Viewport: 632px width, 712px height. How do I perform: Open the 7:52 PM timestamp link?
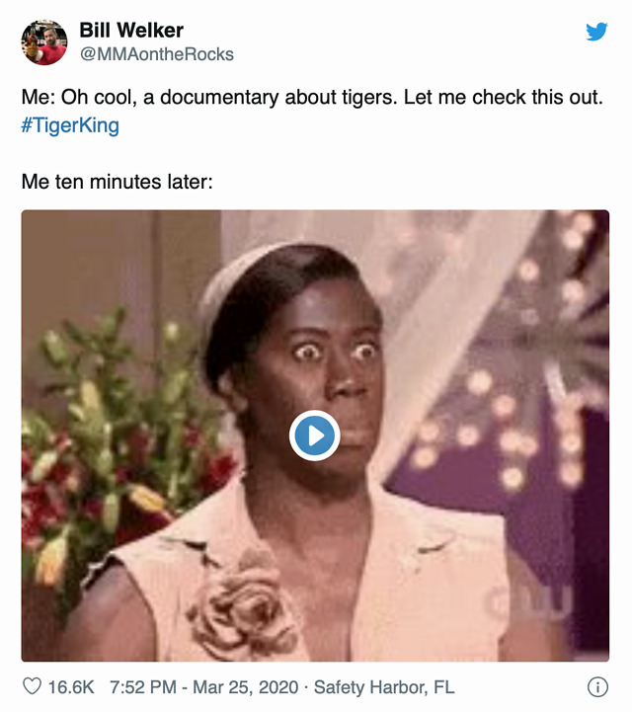point(143,687)
